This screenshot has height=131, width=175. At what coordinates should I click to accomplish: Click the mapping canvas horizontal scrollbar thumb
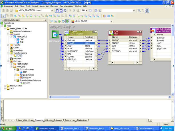(x=66, y=97)
